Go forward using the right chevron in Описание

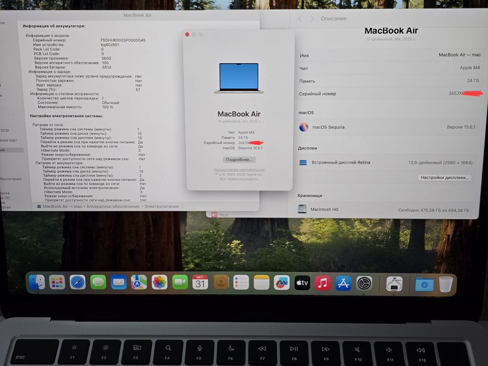312,19
